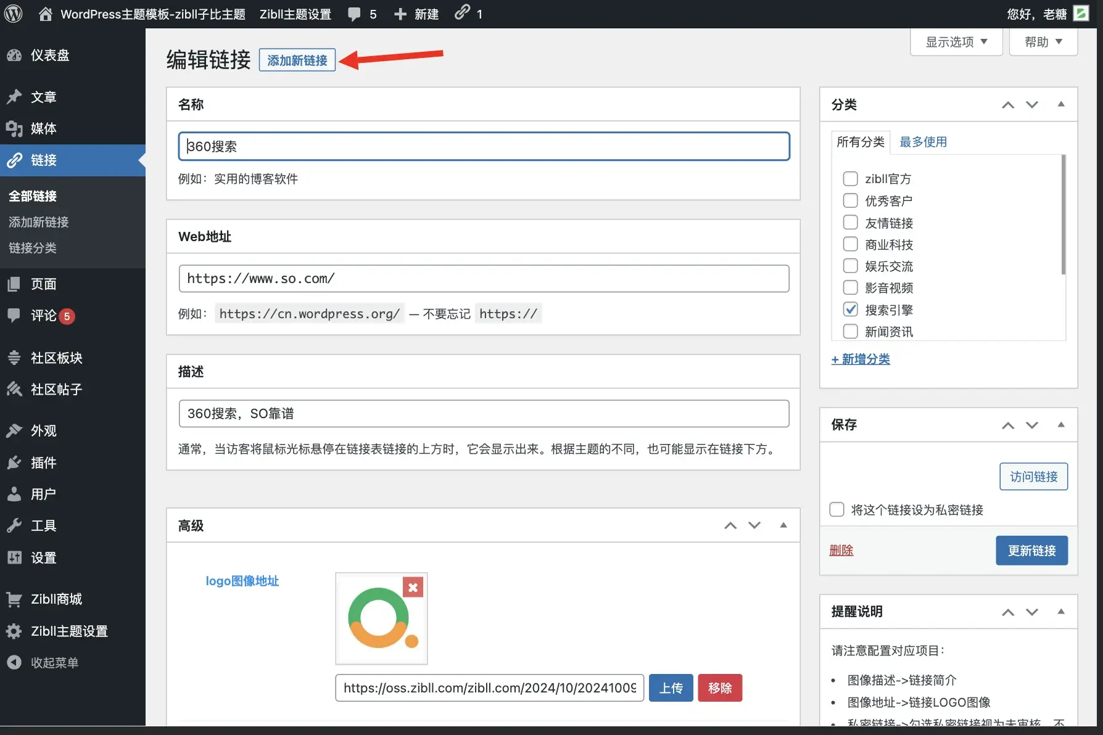Click the Zibll商城 cart icon
The image size is (1103, 735).
[x=14, y=599]
